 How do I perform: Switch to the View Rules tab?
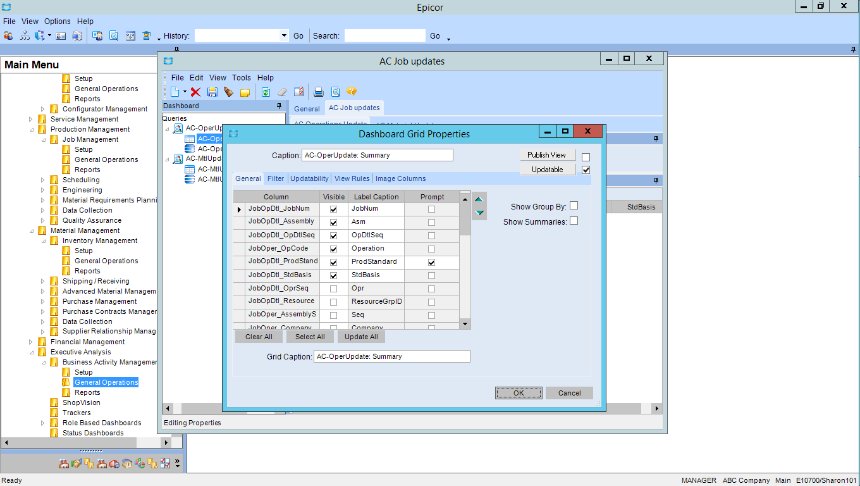pyautogui.click(x=352, y=178)
